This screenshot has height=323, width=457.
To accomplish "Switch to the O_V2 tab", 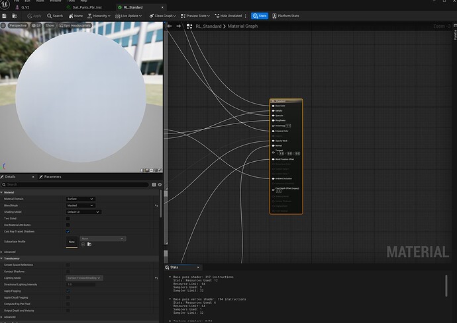I will click(x=23, y=7).
